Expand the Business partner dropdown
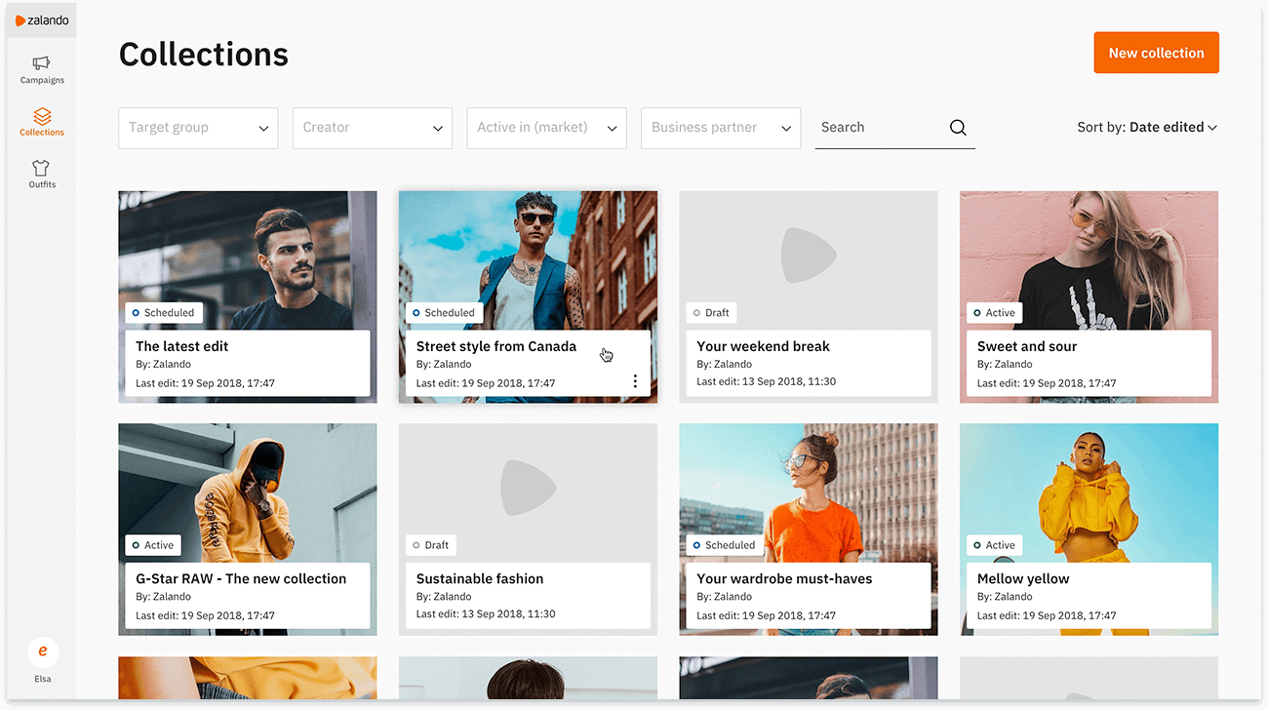 click(x=720, y=128)
